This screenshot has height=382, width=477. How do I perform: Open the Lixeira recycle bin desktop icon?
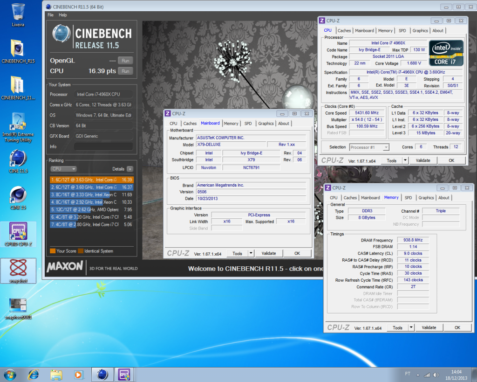[x=18, y=14]
